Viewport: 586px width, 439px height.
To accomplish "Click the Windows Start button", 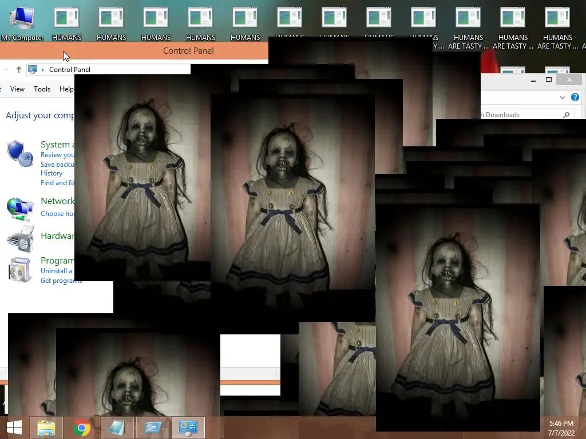I will coord(14,428).
